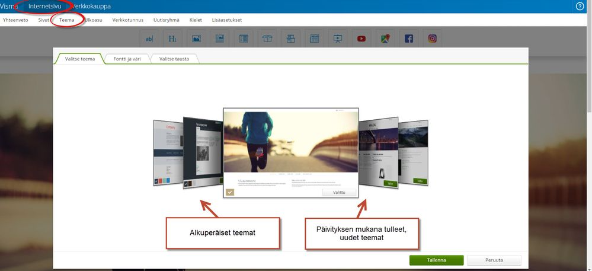Select the city bridge theme thumbnail
This screenshot has width=592, height=271.
(379, 152)
